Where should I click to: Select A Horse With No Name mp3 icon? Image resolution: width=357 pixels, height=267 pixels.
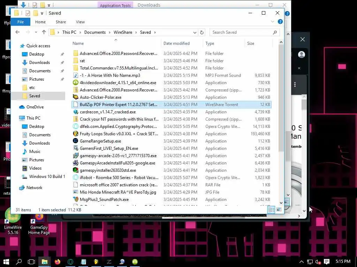click(76, 75)
